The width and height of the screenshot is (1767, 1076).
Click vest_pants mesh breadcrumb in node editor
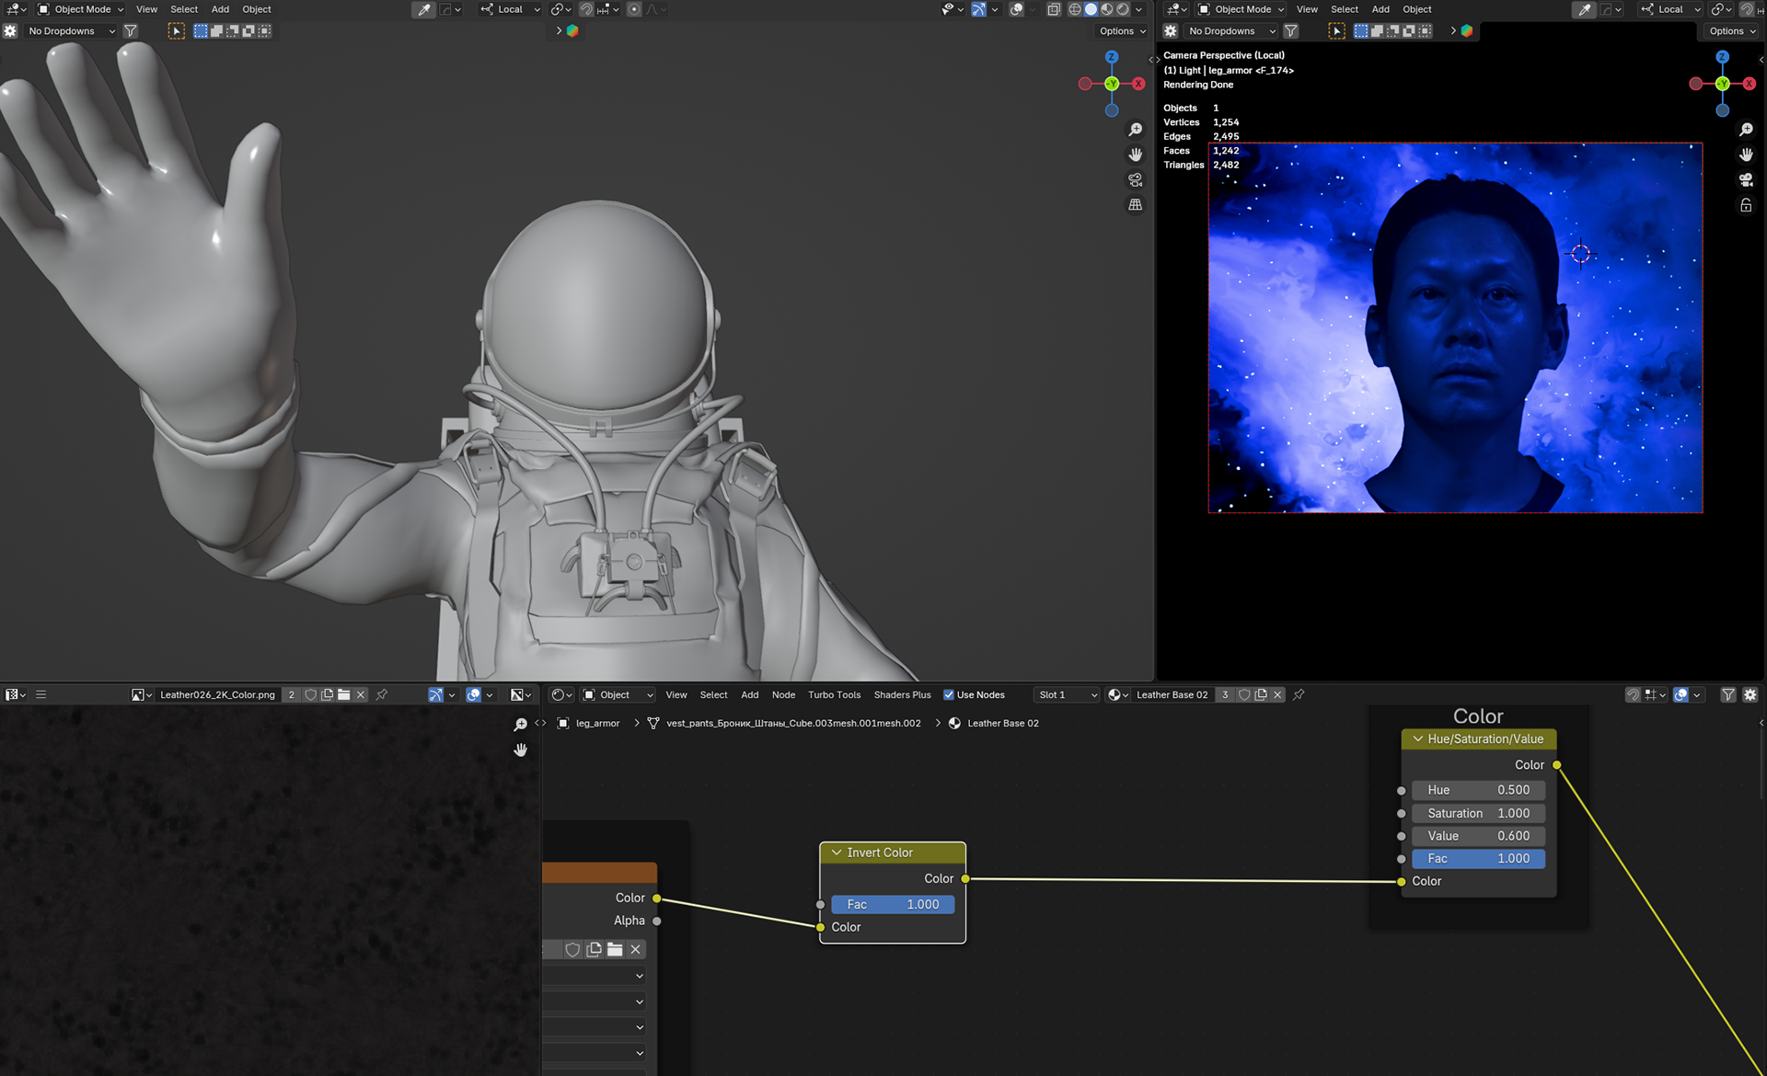793,723
